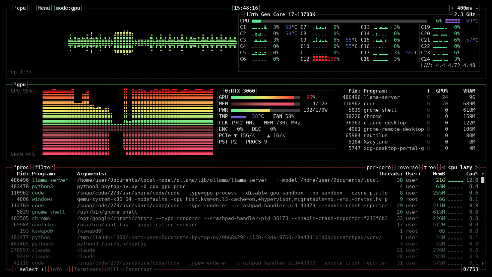Click the Interrupt button
Image resolution: width=492 pixels, height=277 pixels.
[x=139, y=269]
